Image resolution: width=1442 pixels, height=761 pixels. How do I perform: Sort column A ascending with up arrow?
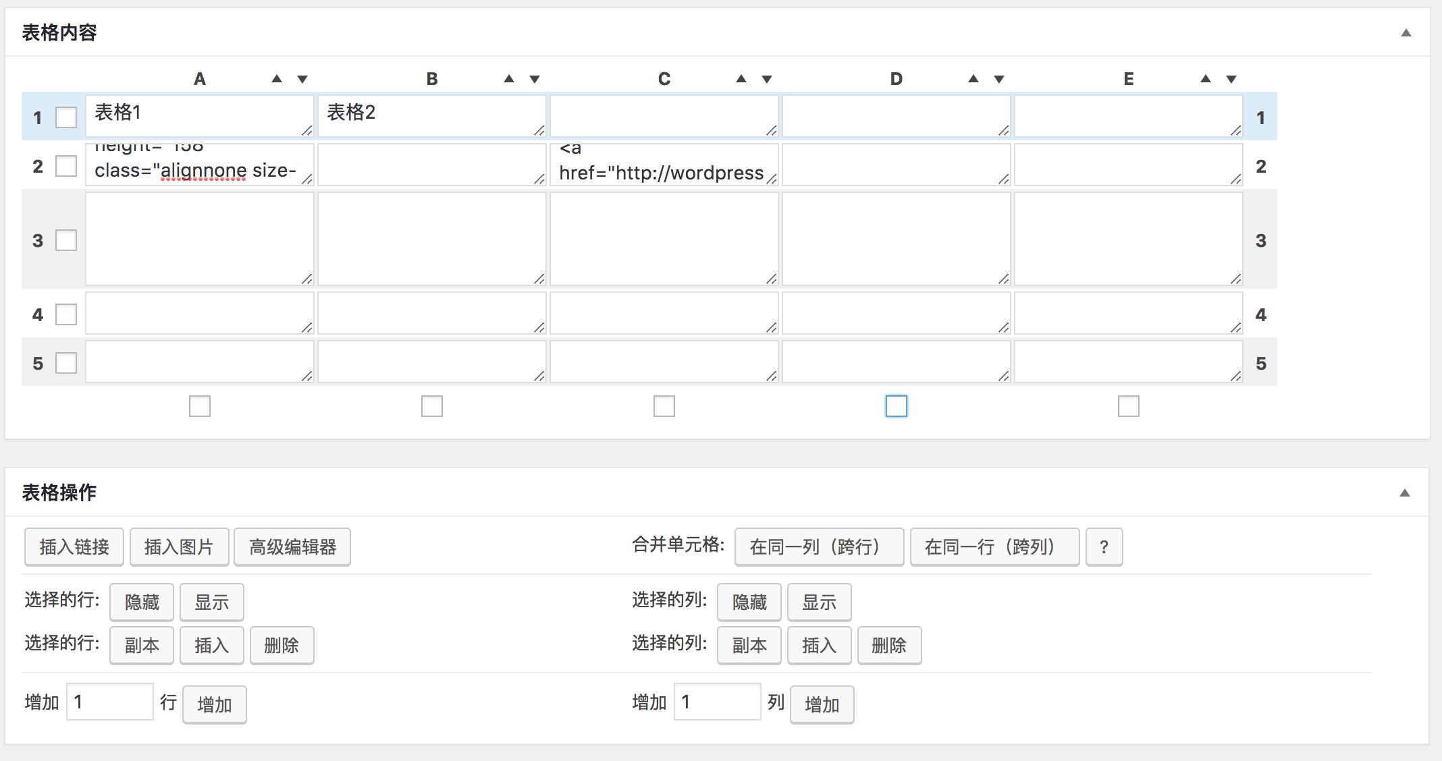coord(276,78)
